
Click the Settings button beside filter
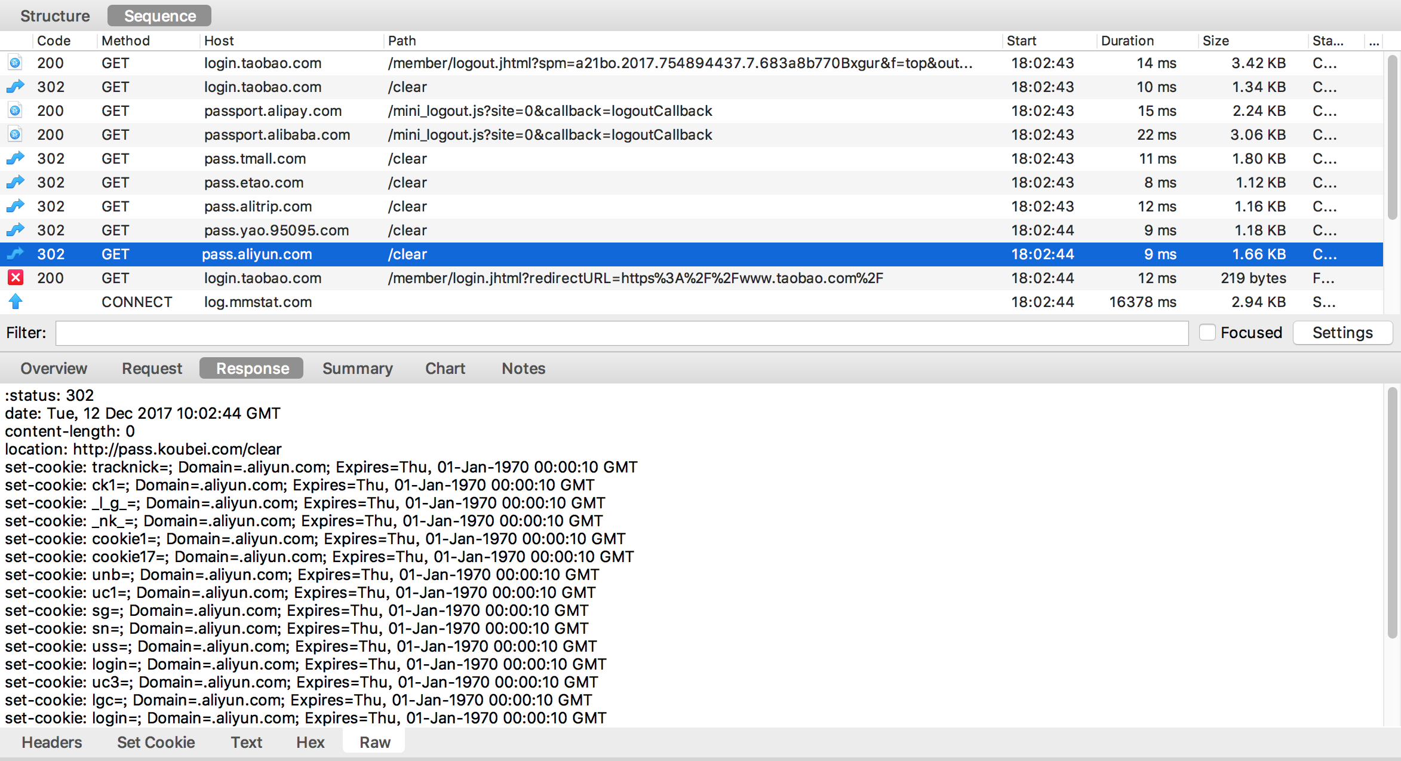[x=1342, y=333]
